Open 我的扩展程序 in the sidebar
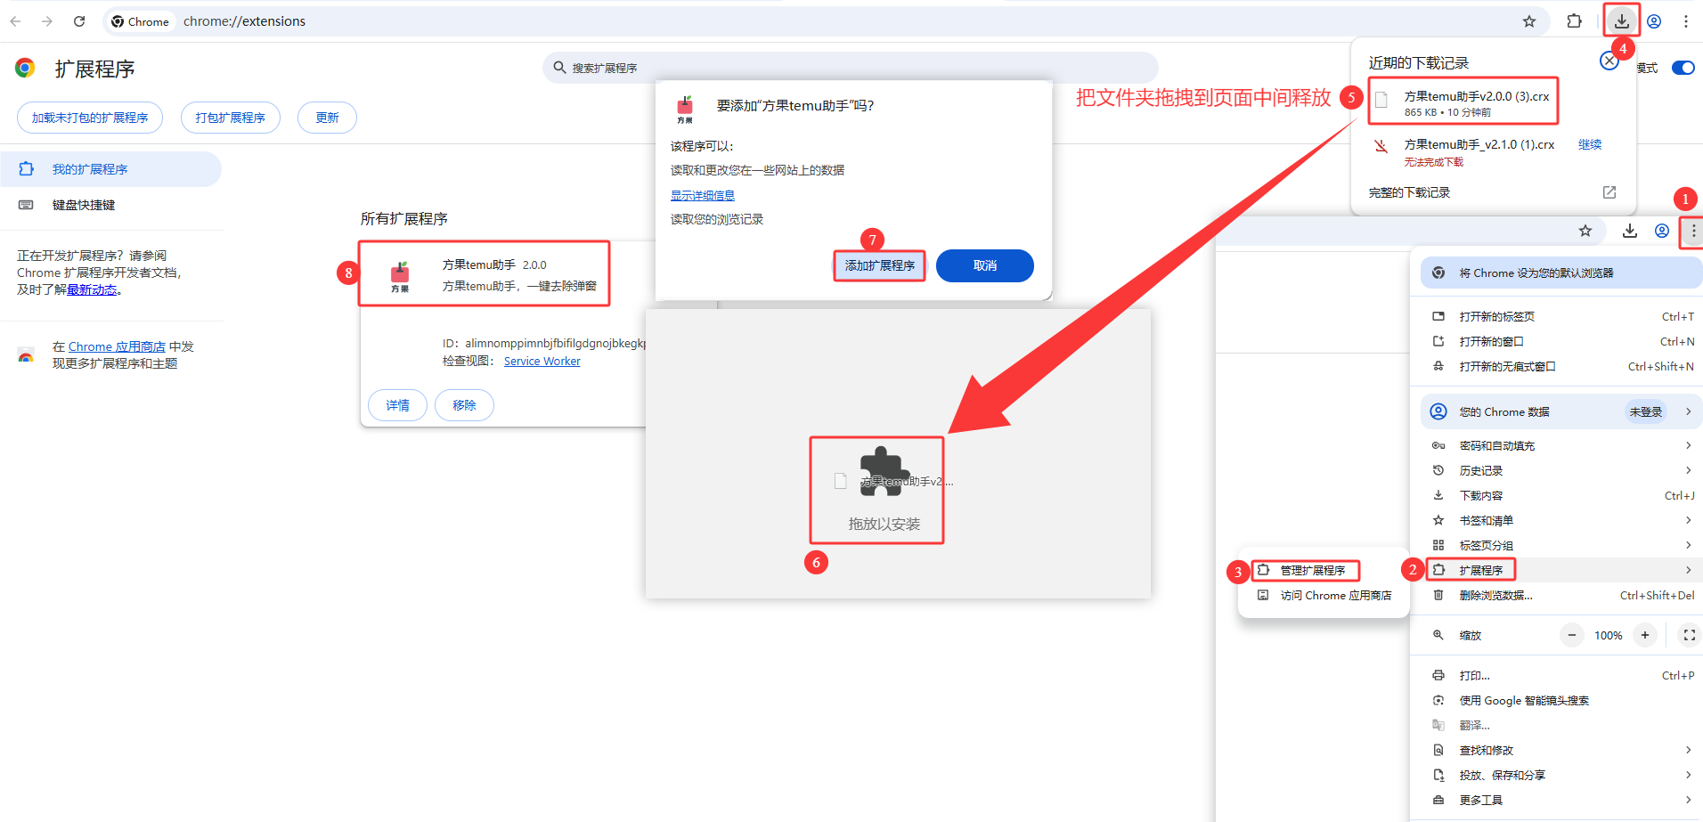 pos(110,169)
